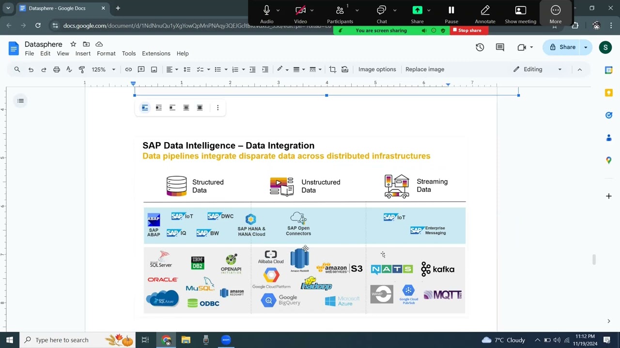Click Image options button

(377, 70)
